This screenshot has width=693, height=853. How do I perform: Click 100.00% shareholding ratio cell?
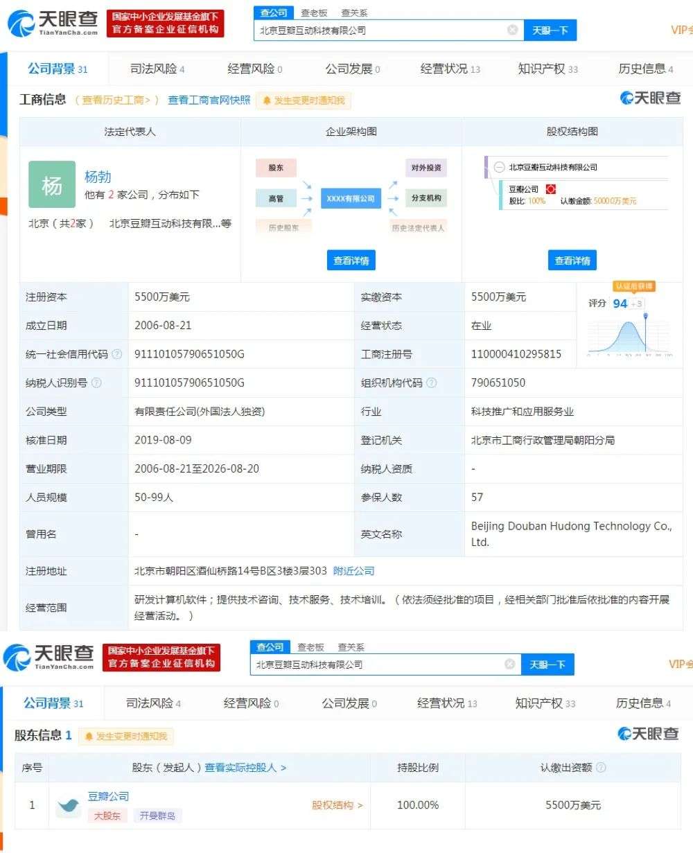click(418, 805)
